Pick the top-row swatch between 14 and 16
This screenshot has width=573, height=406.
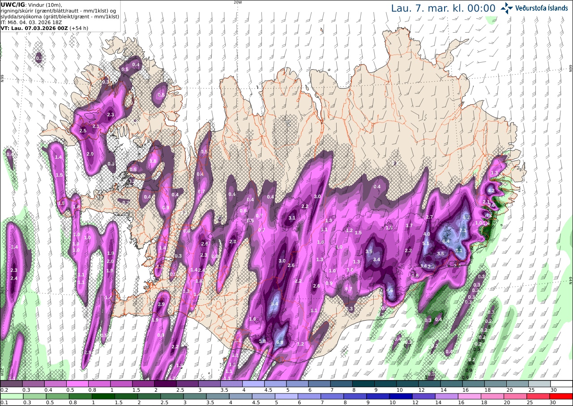pyautogui.click(x=452, y=384)
